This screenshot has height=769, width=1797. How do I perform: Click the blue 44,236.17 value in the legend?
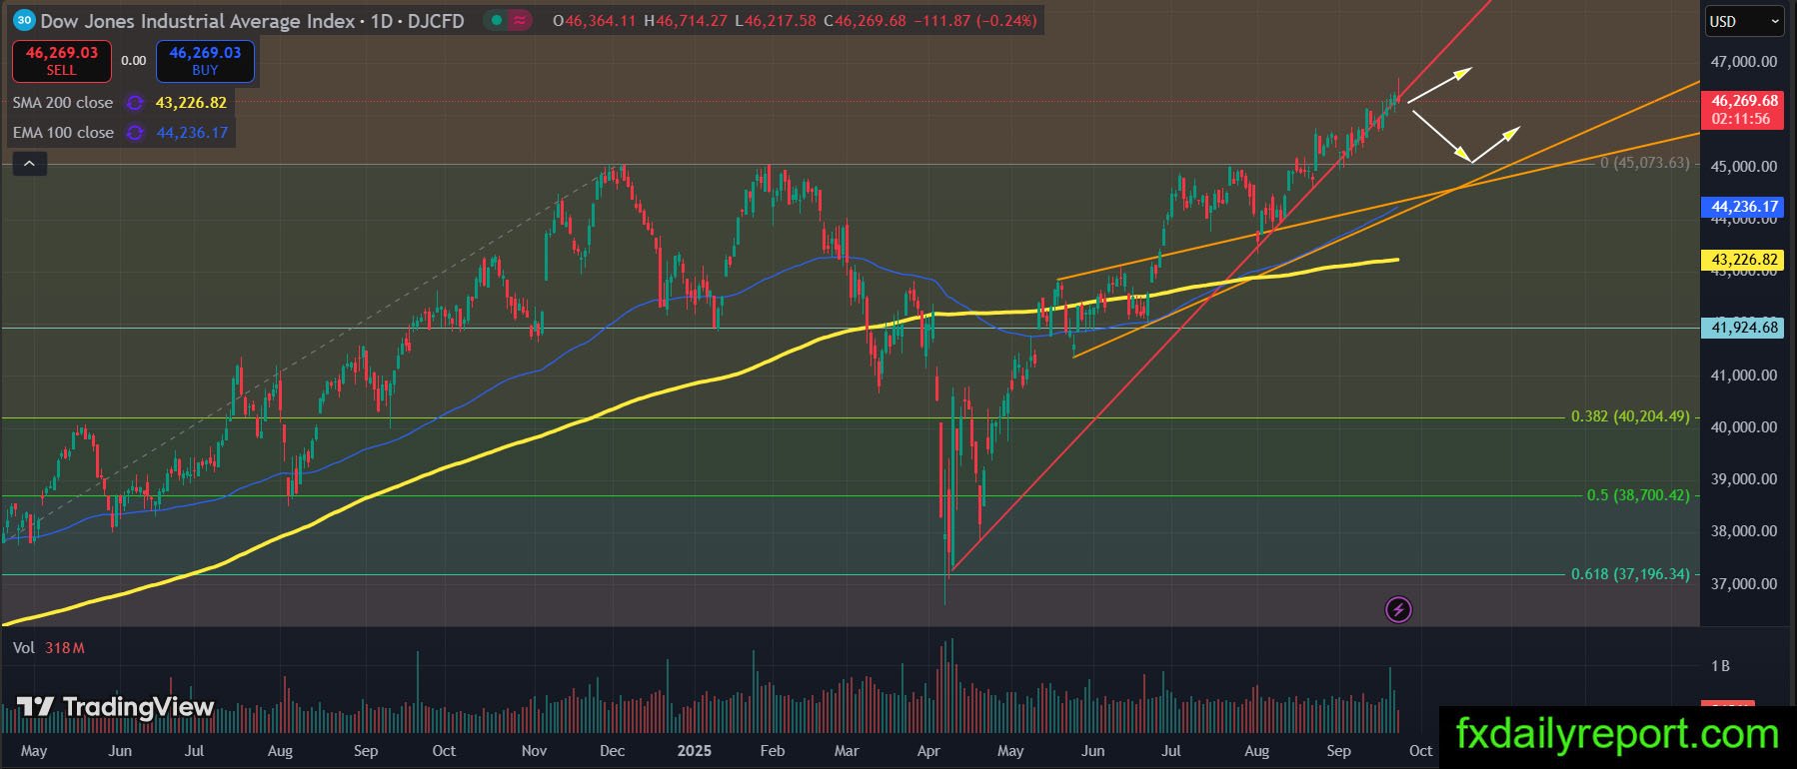pyautogui.click(x=192, y=132)
